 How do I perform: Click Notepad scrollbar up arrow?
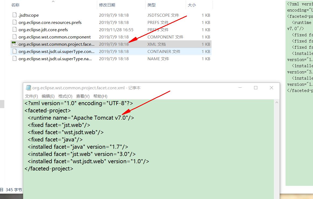point(277,102)
